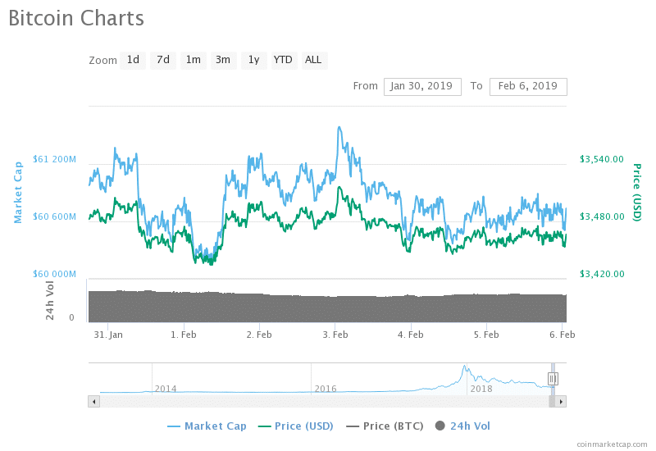The width and height of the screenshot is (656, 451).
Task: Click the From date field Jan 30, 2019
Action: pyautogui.click(x=422, y=87)
